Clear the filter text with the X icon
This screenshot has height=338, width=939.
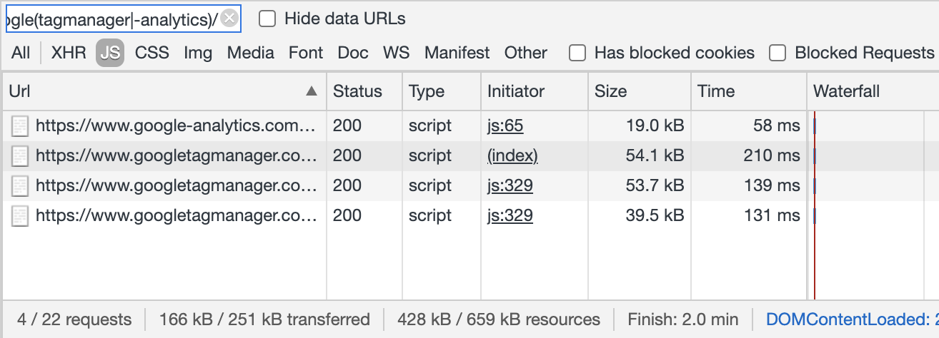229,19
